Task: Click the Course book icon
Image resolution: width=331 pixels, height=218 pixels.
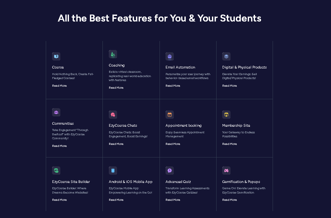Action: 56,56
